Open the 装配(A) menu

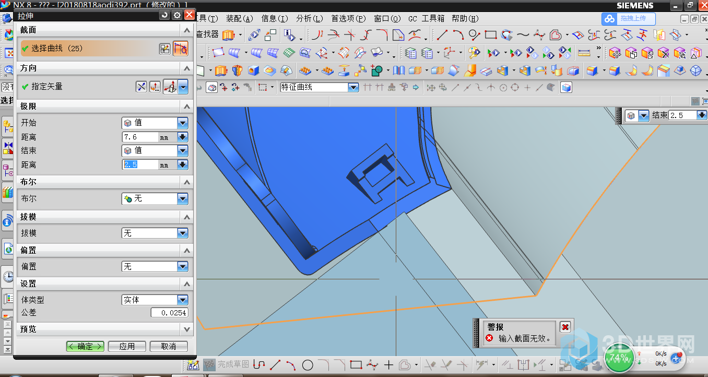pyautogui.click(x=240, y=18)
